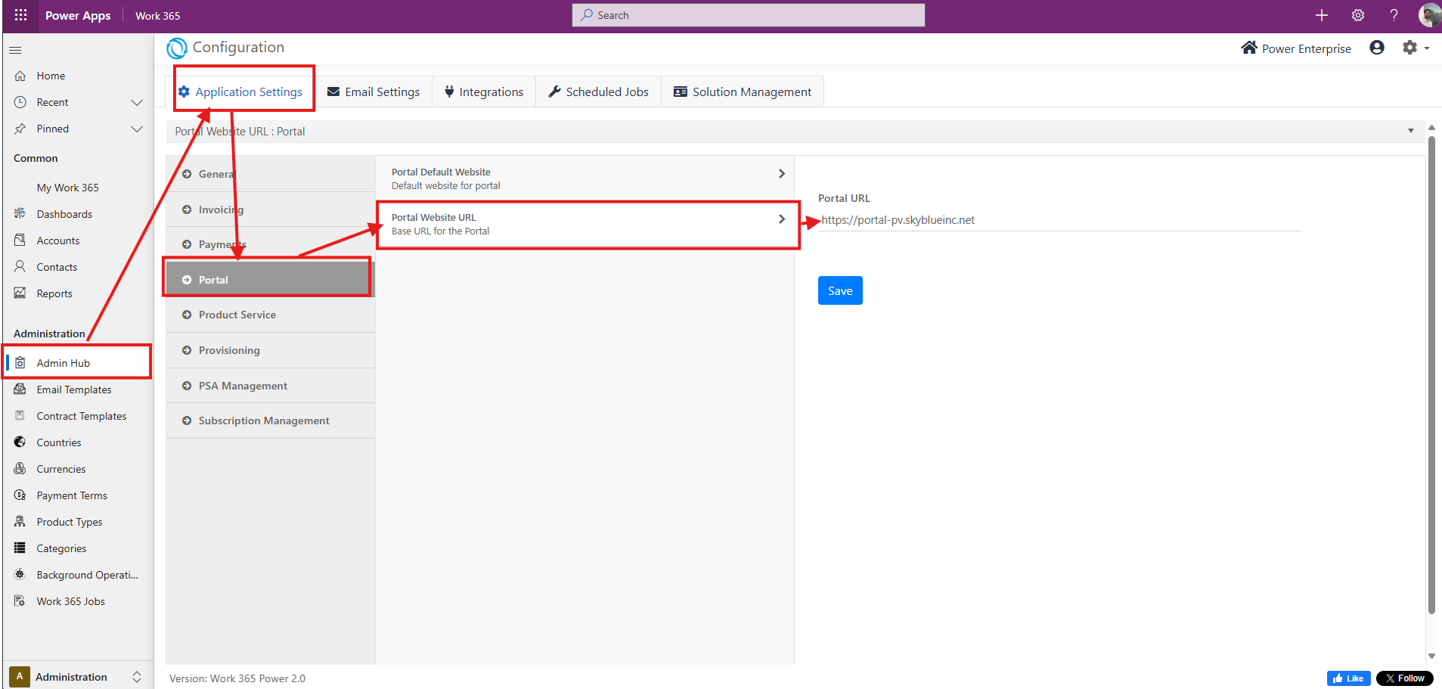This screenshot has height=689, width=1442.
Task: Click the Dashboards icon in sidebar
Action: click(20, 214)
